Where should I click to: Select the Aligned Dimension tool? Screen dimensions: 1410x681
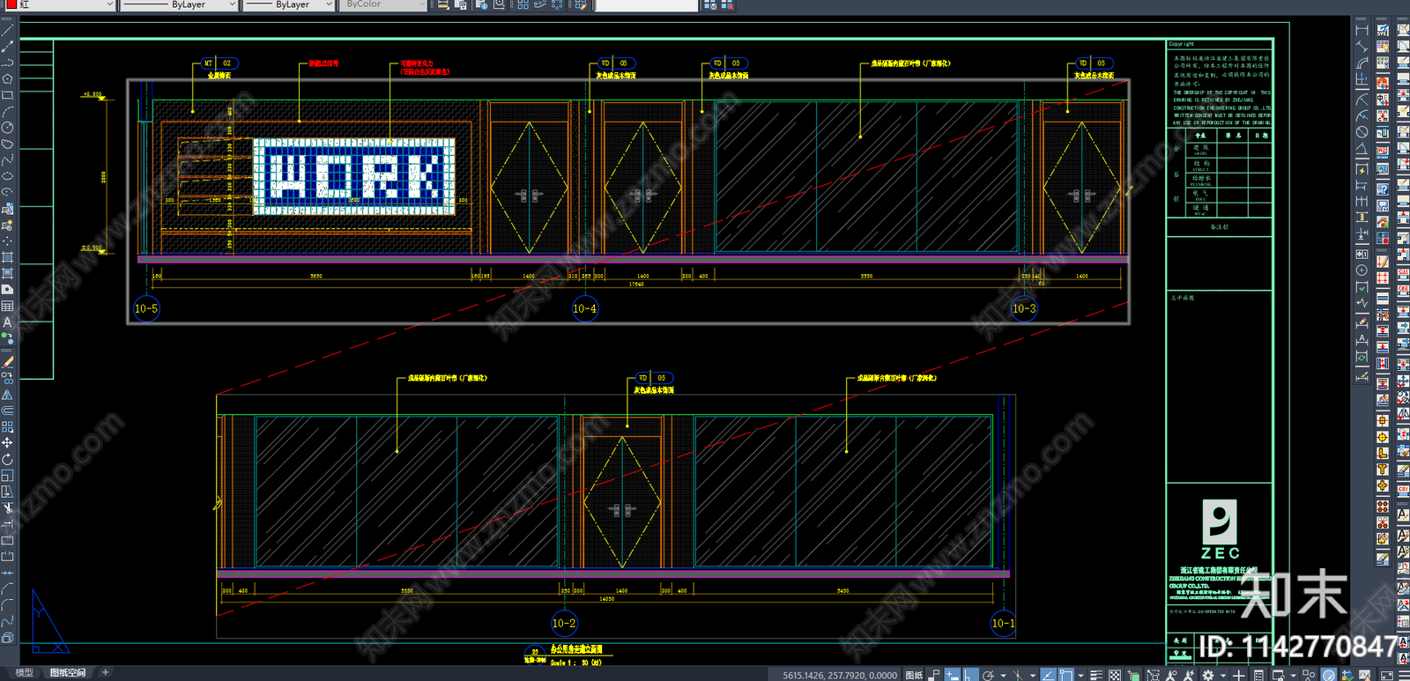click(x=1362, y=46)
